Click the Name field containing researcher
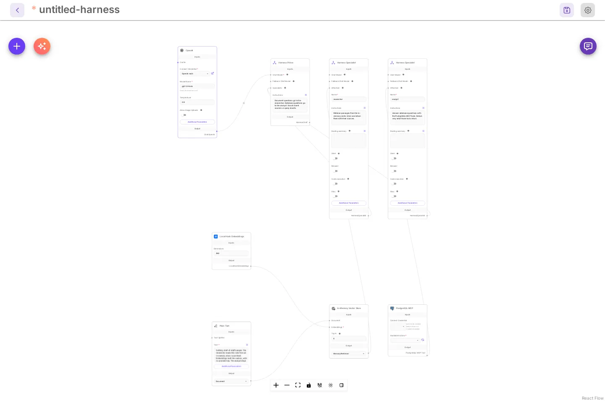 (x=349, y=99)
